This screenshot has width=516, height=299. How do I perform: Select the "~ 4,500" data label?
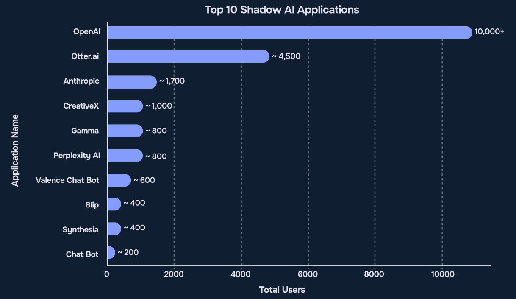coord(286,56)
